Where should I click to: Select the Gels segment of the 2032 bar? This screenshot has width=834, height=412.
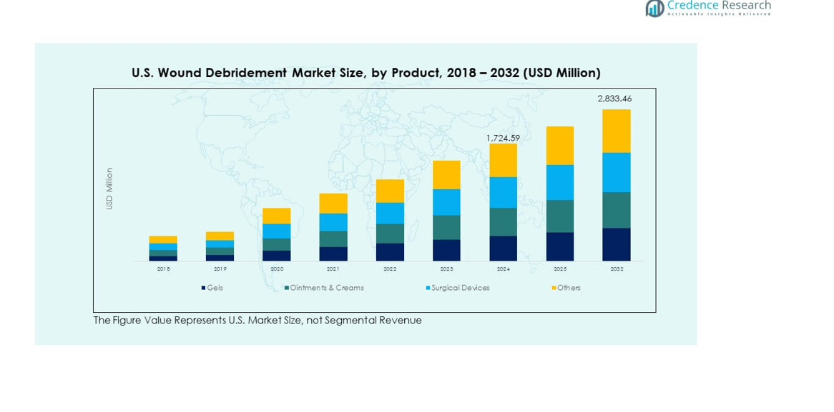click(x=616, y=244)
